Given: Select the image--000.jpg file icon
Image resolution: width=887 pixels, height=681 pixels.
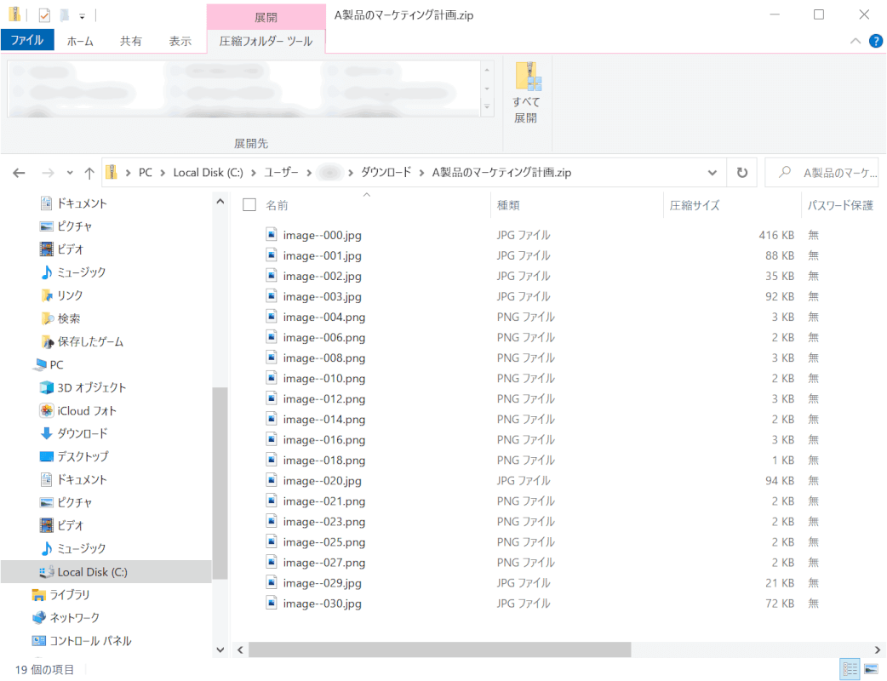Looking at the screenshot, I should pyautogui.click(x=272, y=234).
